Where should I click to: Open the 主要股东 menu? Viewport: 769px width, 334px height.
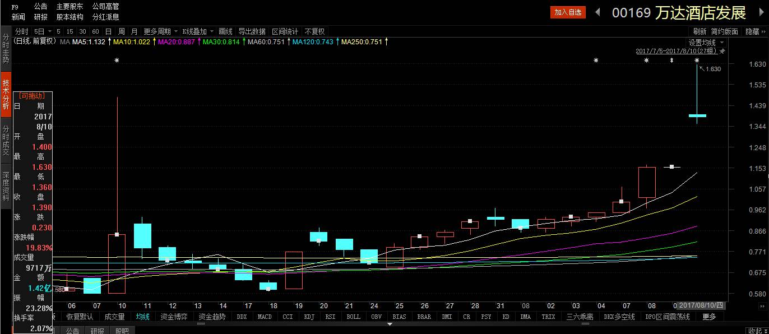(x=70, y=6)
